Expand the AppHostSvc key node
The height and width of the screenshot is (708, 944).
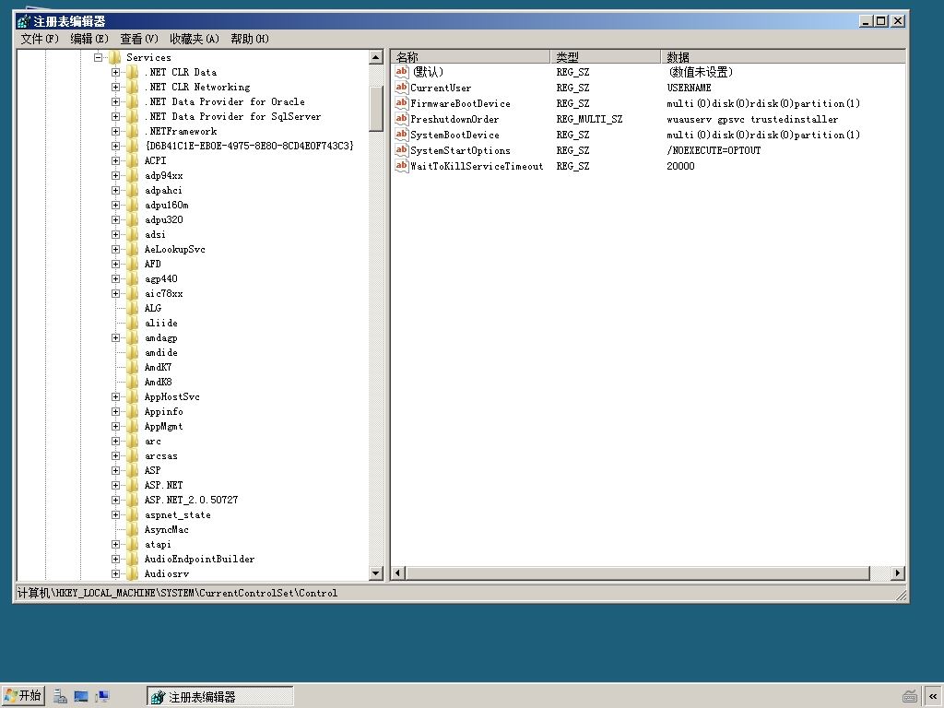coord(115,396)
